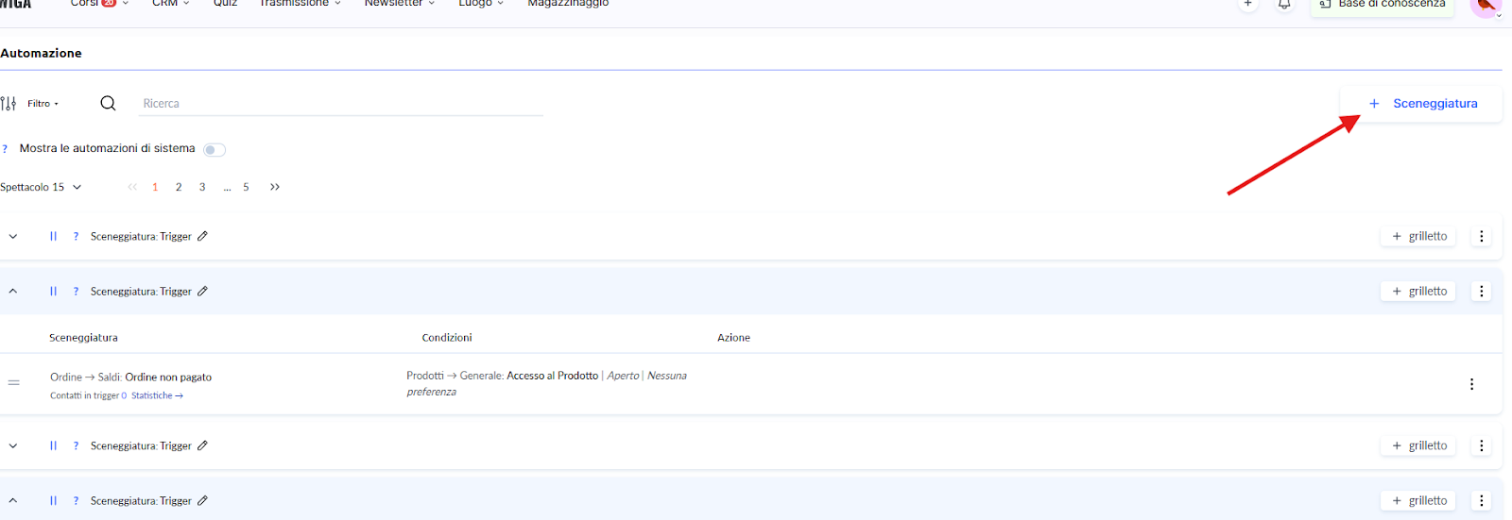Open the Luogo menu

click(x=481, y=4)
